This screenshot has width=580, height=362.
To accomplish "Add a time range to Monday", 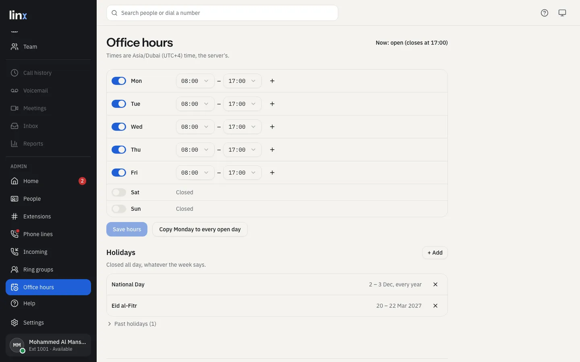I will click(272, 81).
